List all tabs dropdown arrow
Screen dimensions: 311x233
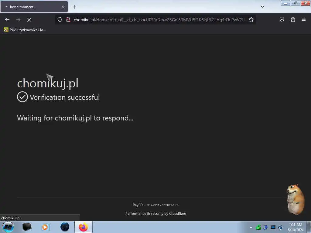(262, 7)
